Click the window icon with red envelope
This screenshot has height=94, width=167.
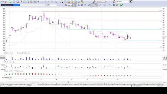coord(62,2)
